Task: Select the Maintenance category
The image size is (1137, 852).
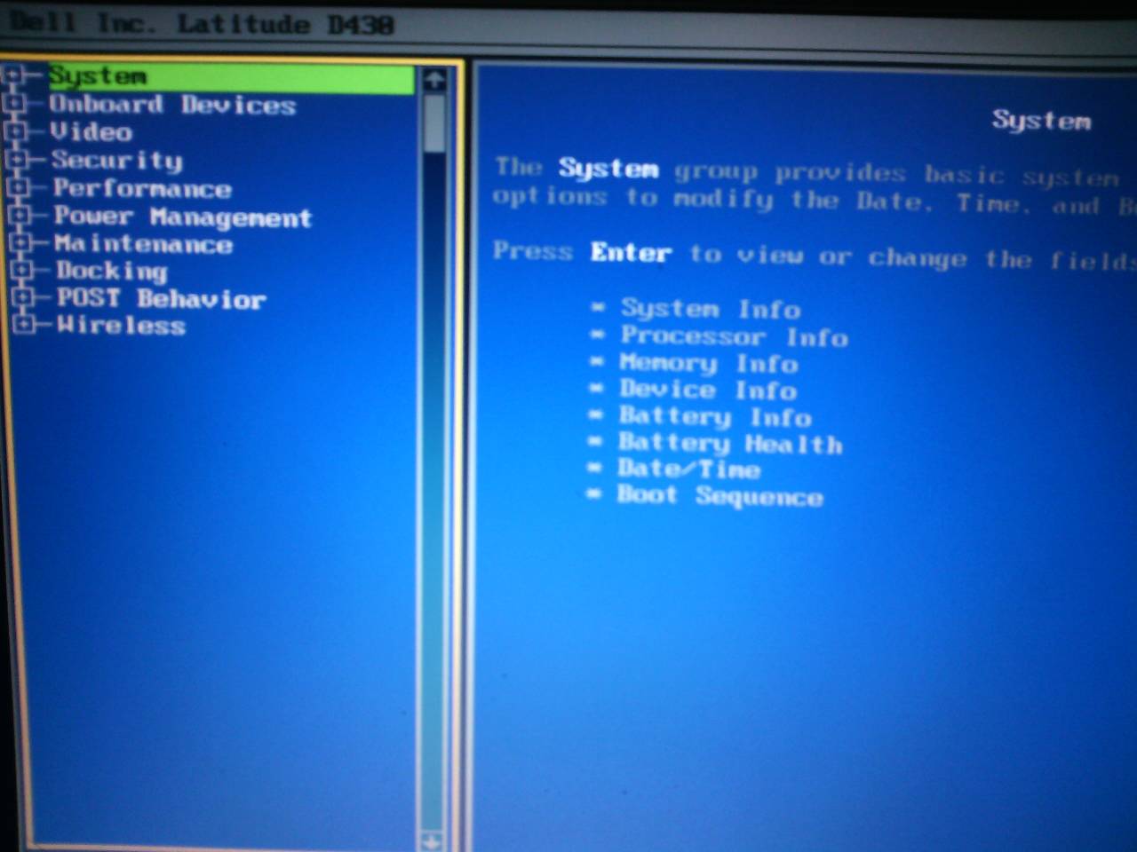Action: tap(144, 244)
